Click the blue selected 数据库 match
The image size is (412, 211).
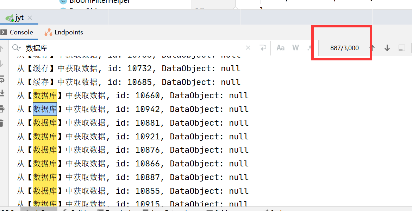pos(45,109)
